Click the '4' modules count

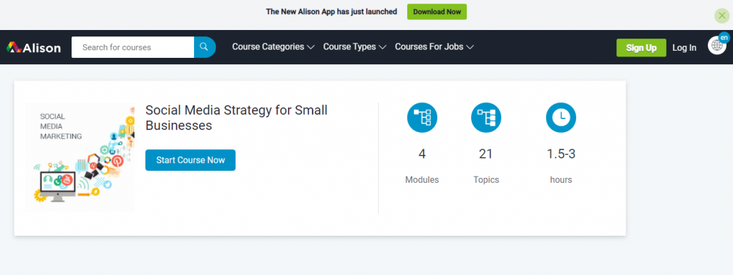(422, 154)
